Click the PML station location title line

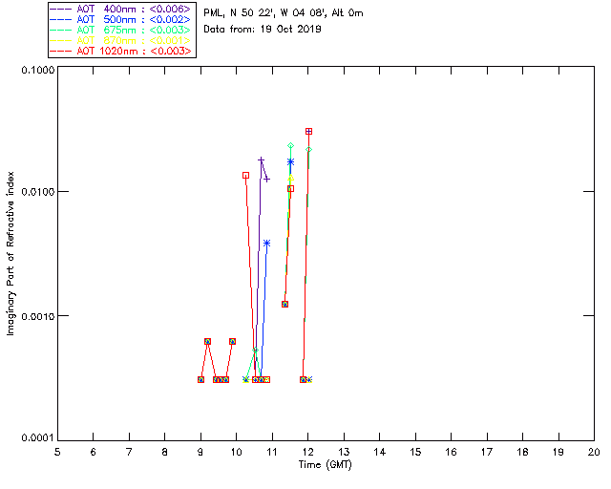[x=284, y=13]
